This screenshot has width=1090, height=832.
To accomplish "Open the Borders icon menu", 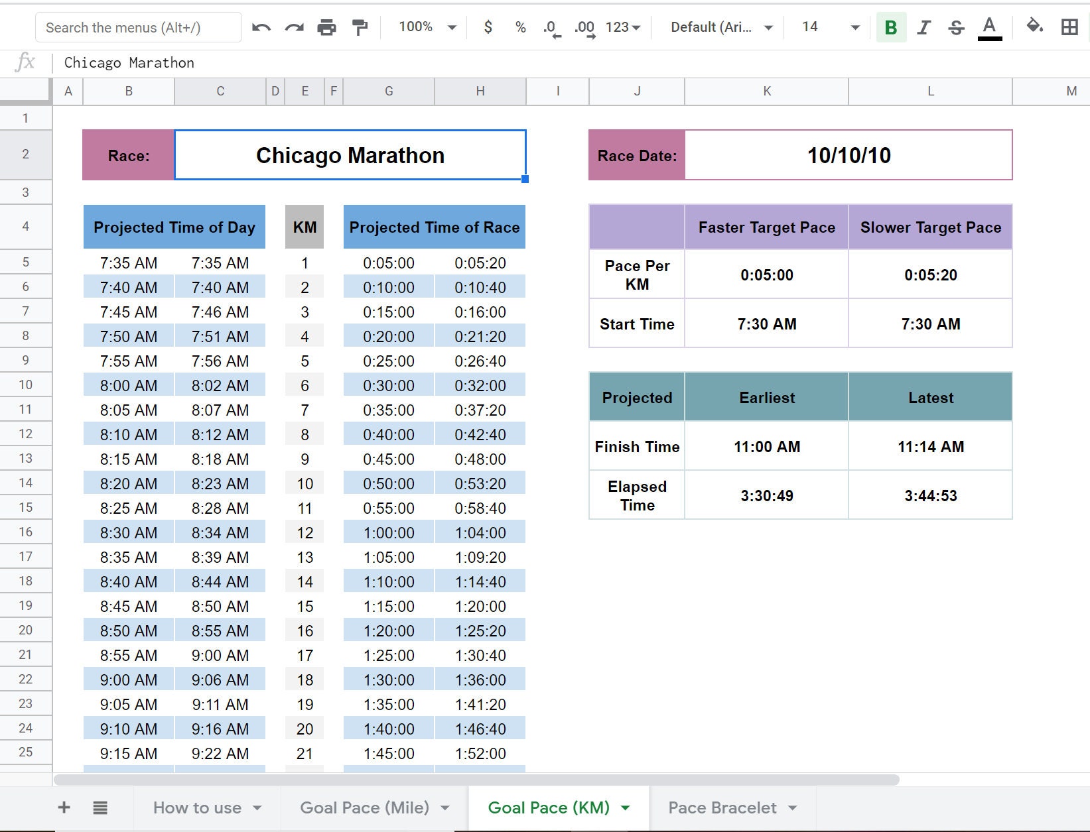I will (1069, 27).
